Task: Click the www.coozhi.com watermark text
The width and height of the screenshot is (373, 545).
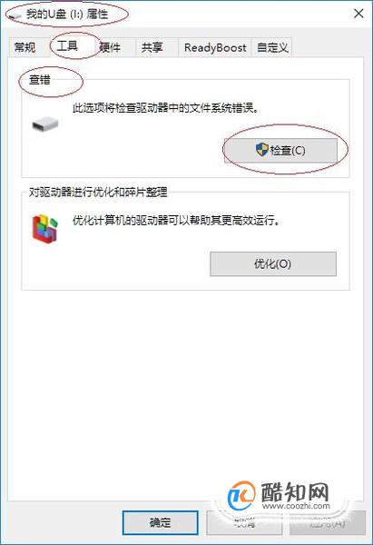Action: click(296, 506)
